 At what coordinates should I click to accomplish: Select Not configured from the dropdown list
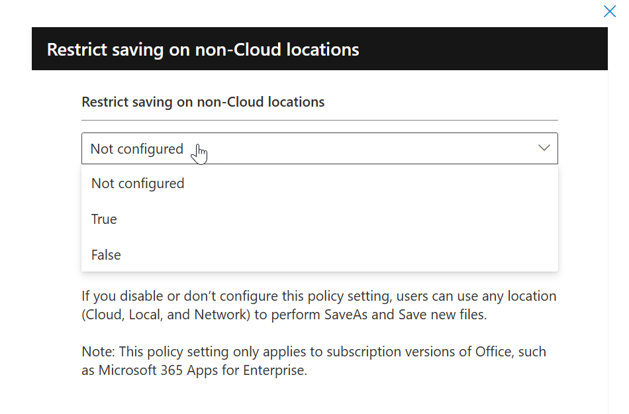point(138,183)
